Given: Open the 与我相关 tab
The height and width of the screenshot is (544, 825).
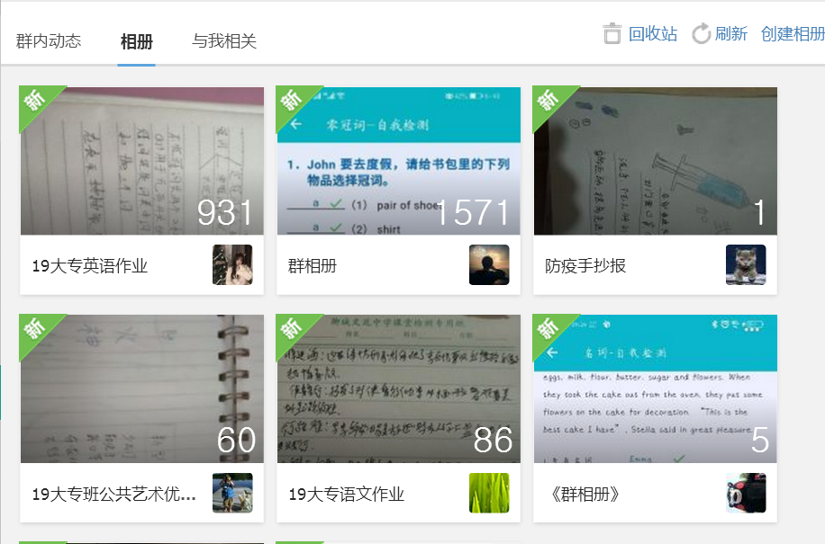Looking at the screenshot, I should point(224,41).
